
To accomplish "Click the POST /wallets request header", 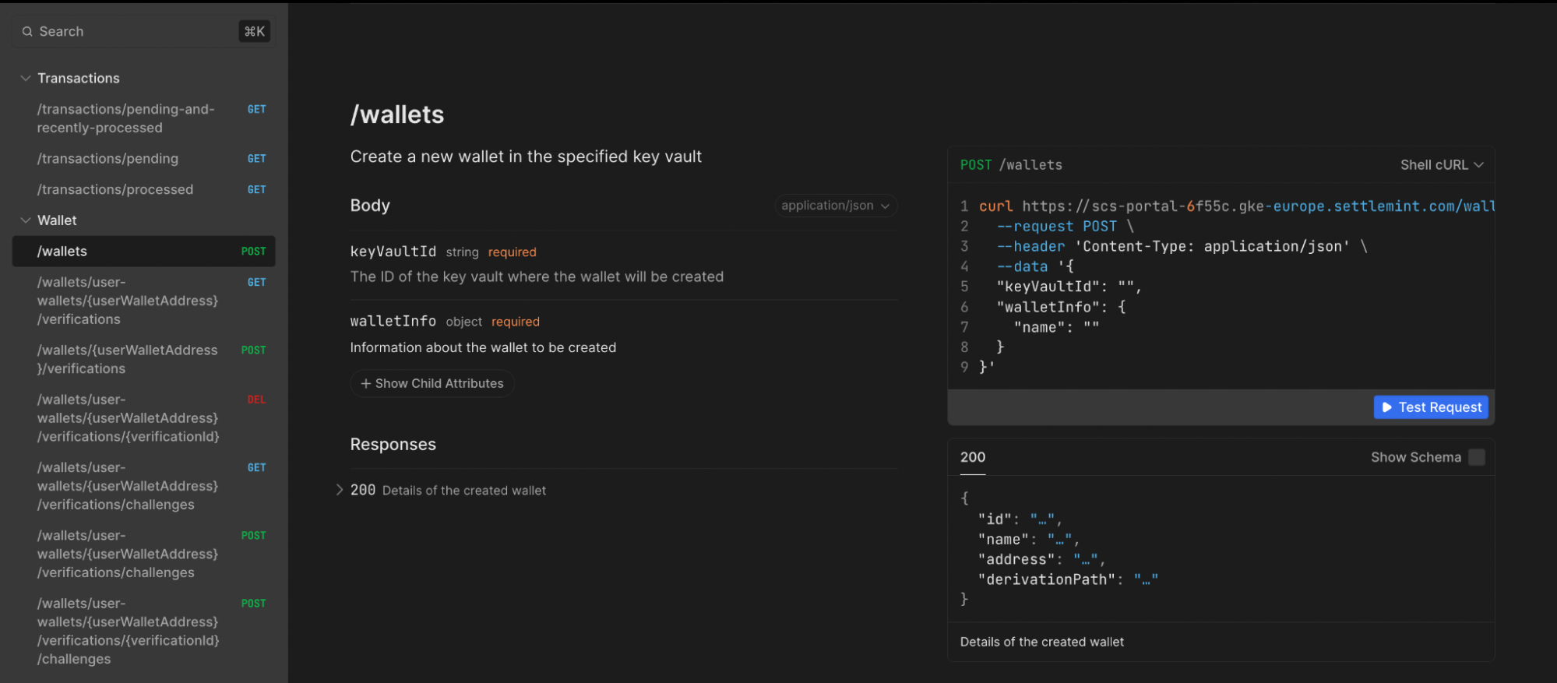I will coord(1011,165).
